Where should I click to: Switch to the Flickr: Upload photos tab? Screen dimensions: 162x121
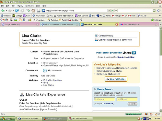click(139, 25)
